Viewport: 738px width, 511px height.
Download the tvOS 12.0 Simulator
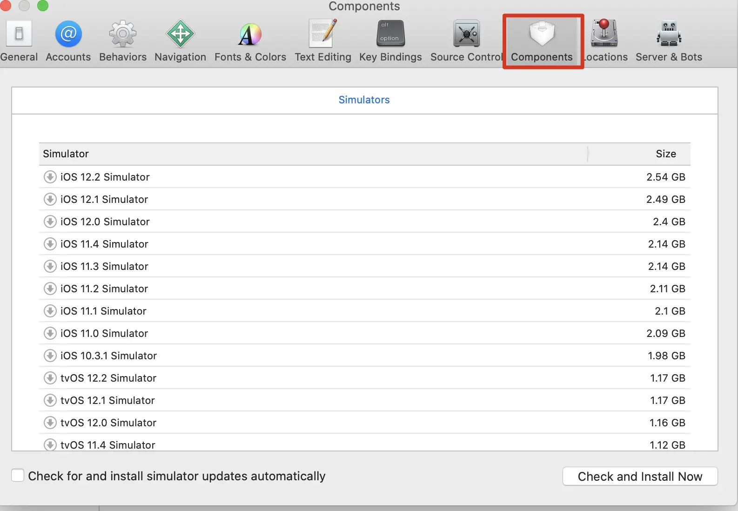click(x=50, y=423)
